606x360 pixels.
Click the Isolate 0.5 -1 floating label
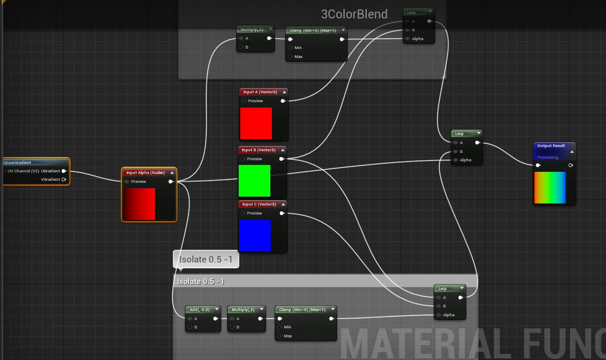[x=206, y=259]
